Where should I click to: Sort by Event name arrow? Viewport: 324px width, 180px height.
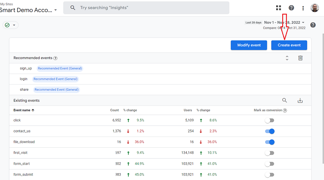point(33,110)
